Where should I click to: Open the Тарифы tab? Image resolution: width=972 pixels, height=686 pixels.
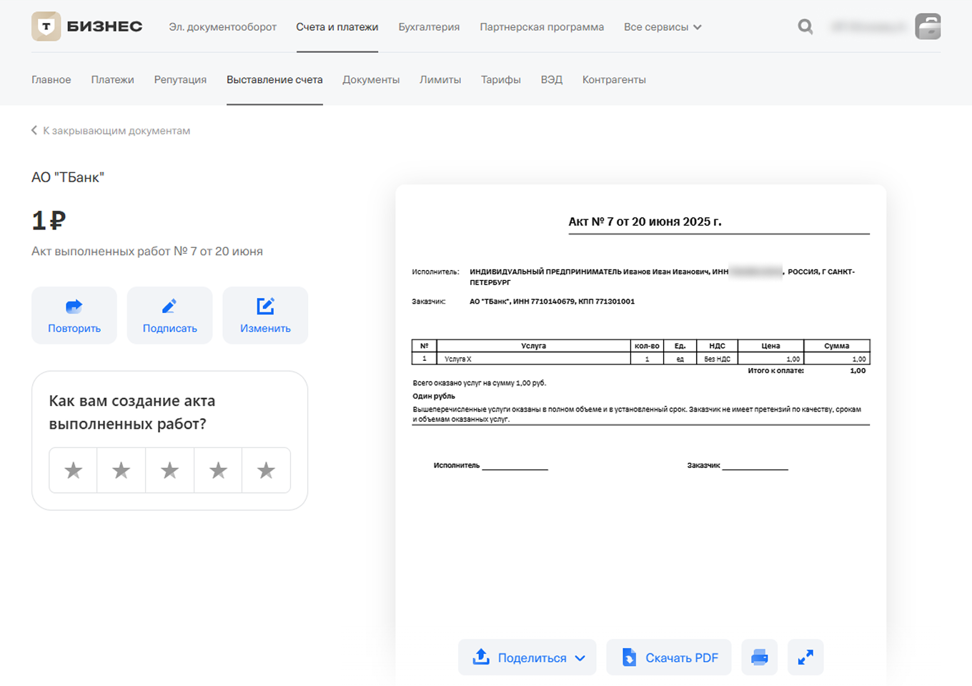[501, 80]
